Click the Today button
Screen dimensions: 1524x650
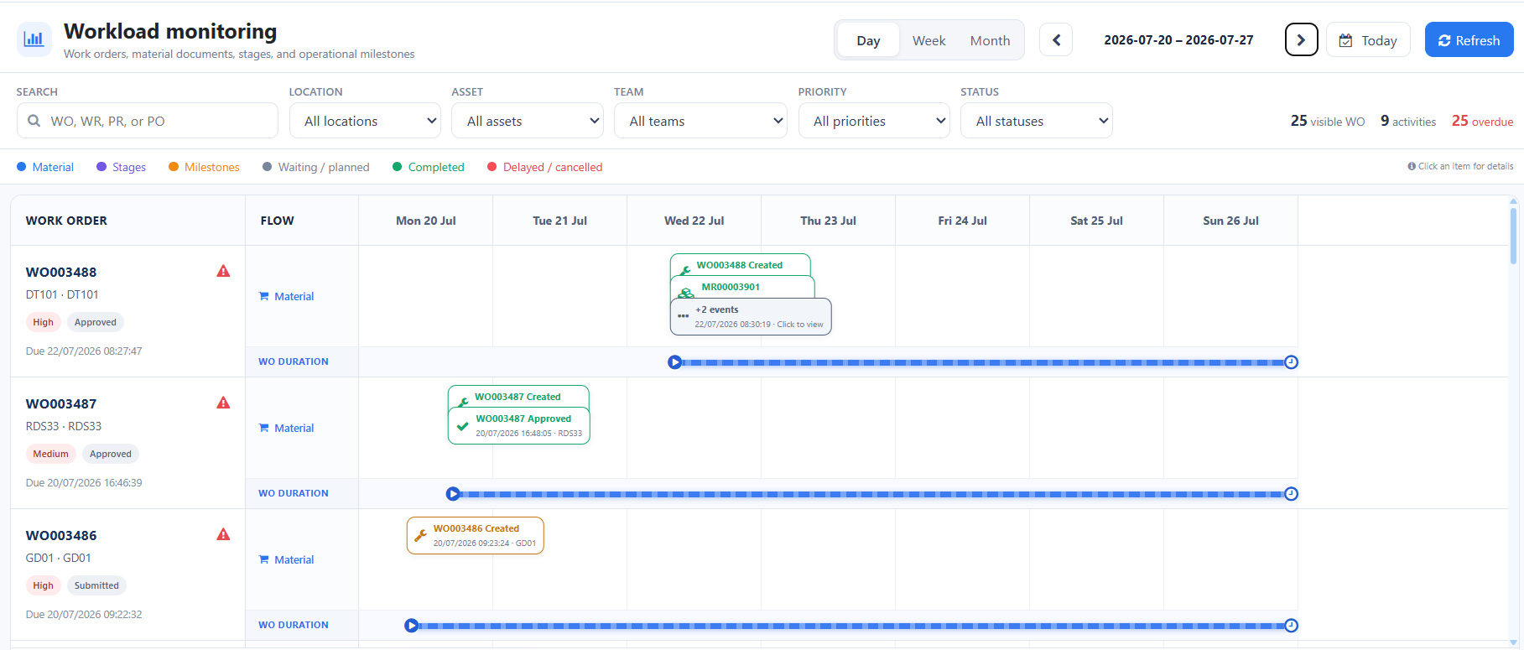point(1368,40)
